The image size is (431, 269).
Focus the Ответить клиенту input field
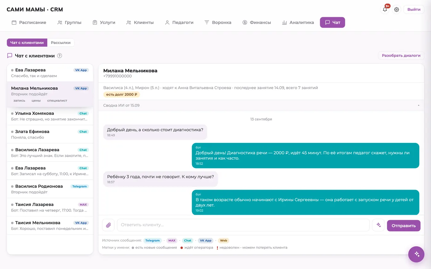pyautogui.click(x=243, y=225)
